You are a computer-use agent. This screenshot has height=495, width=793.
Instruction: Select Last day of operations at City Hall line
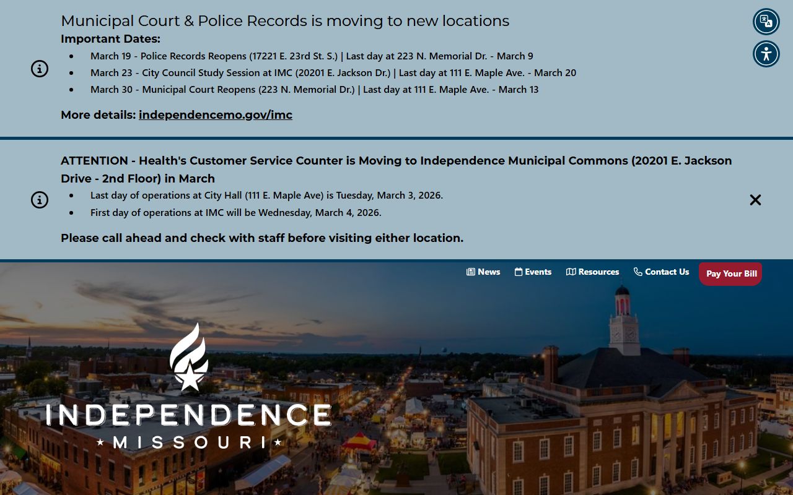[266, 195]
